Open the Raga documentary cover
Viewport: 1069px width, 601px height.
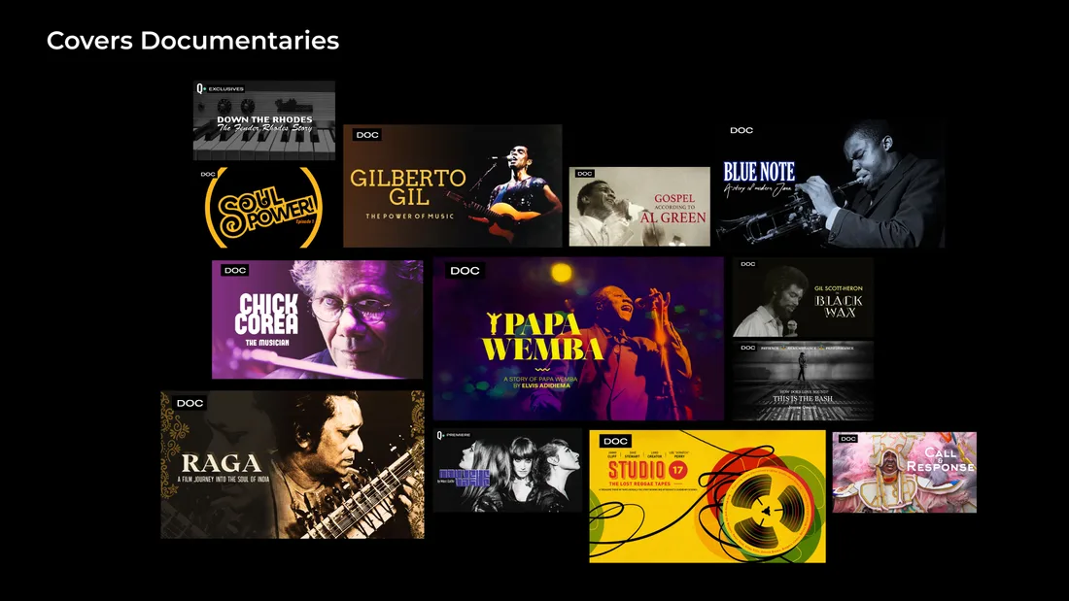[293, 465]
